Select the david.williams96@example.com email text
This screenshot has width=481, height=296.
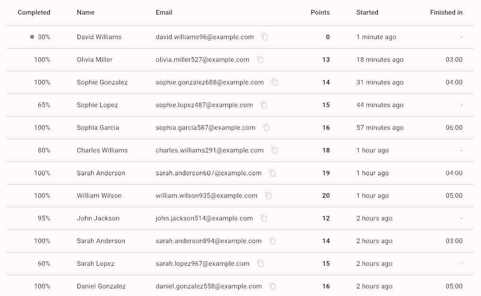pos(205,37)
